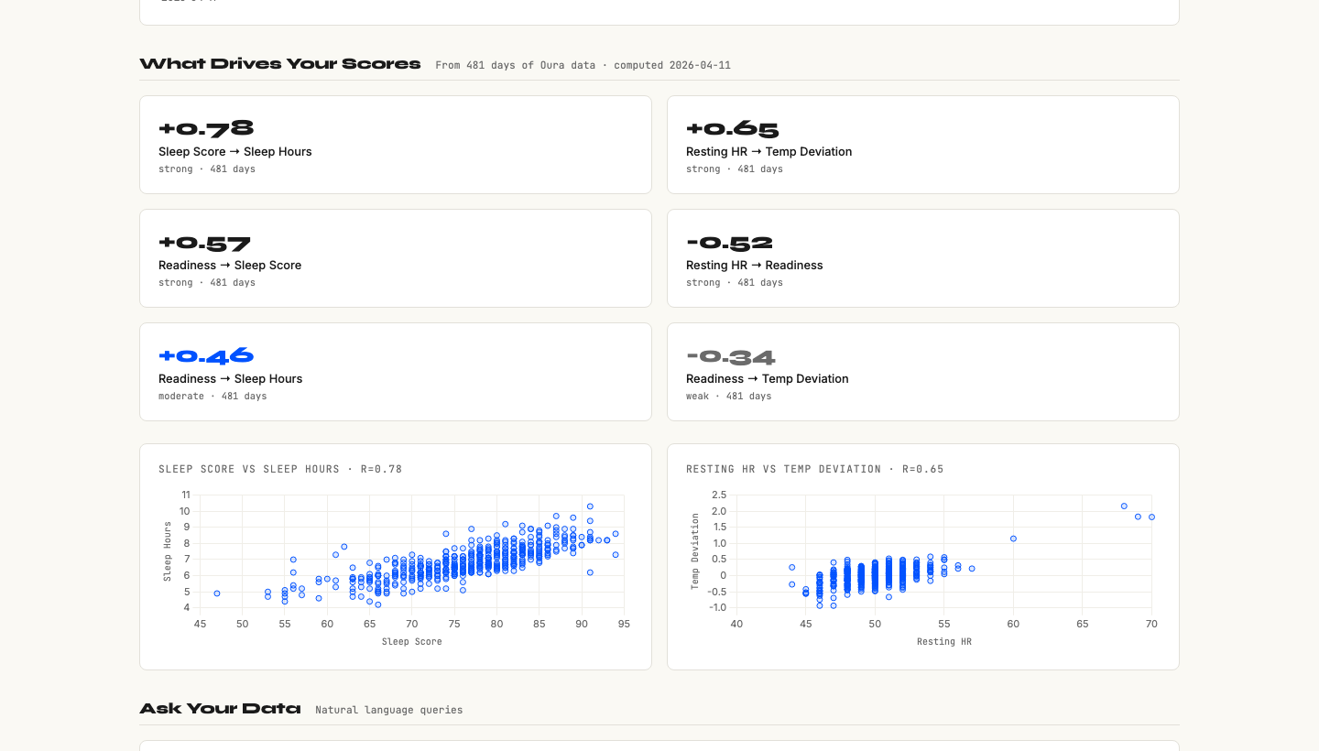Click the 'Natural language queries' caption
This screenshot has width=1319, height=751.
[x=389, y=710]
